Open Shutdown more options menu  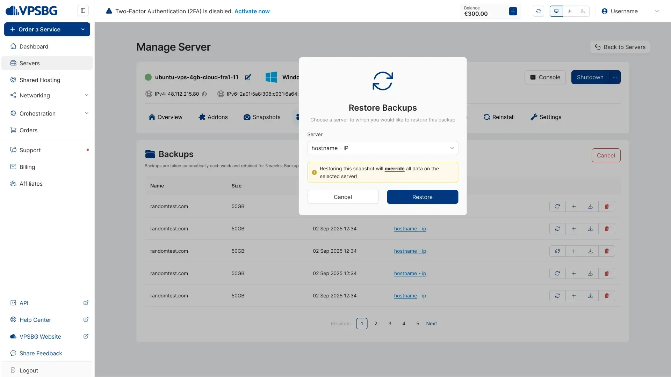pos(614,77)
